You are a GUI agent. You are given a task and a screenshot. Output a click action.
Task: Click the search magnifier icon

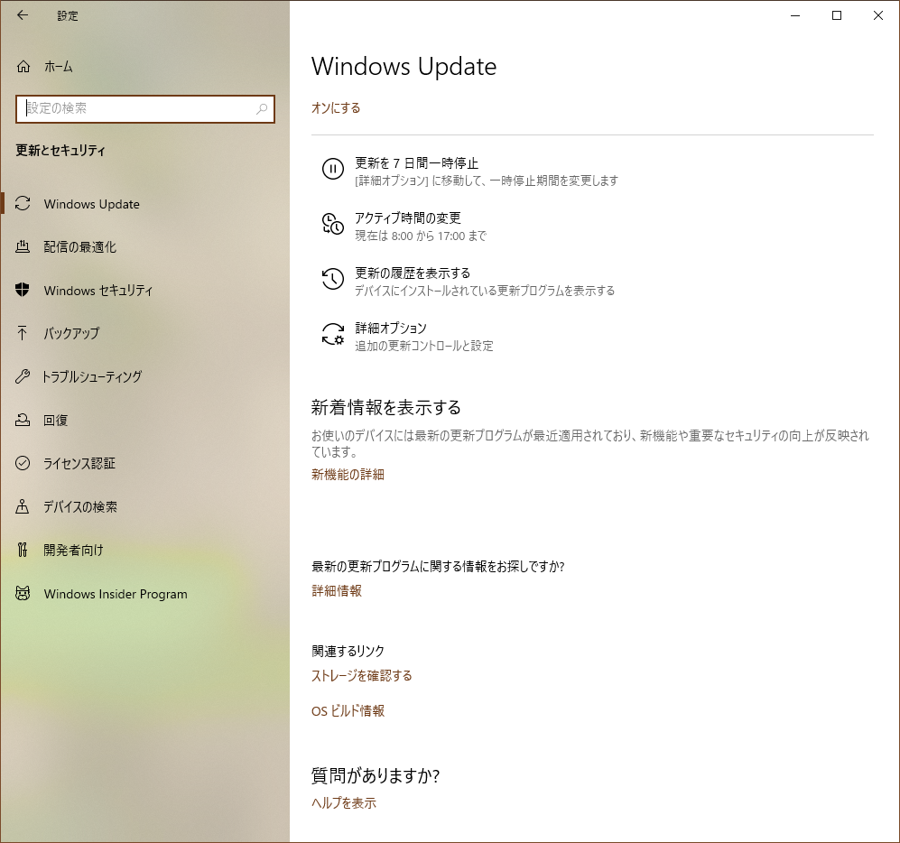(262, 109)
